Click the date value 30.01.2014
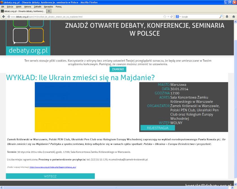This screenshot has height=189, width=237. 179,89
